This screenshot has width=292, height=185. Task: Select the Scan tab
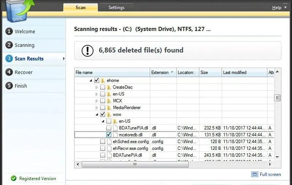(x=80, y=7)
